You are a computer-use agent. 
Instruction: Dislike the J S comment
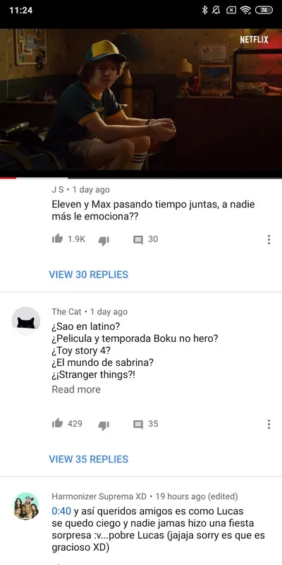(104, 240)
